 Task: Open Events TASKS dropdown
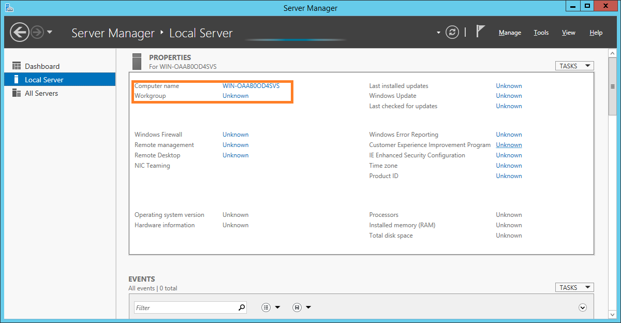tap(574, 287)
